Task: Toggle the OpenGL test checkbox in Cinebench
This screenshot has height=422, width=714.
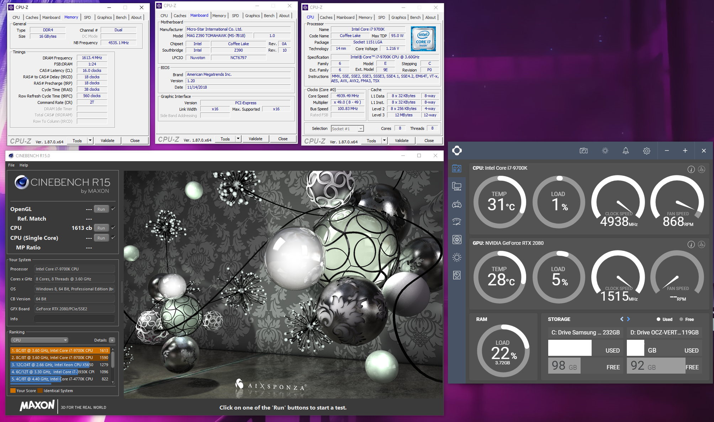Action: tap(113, 209)
